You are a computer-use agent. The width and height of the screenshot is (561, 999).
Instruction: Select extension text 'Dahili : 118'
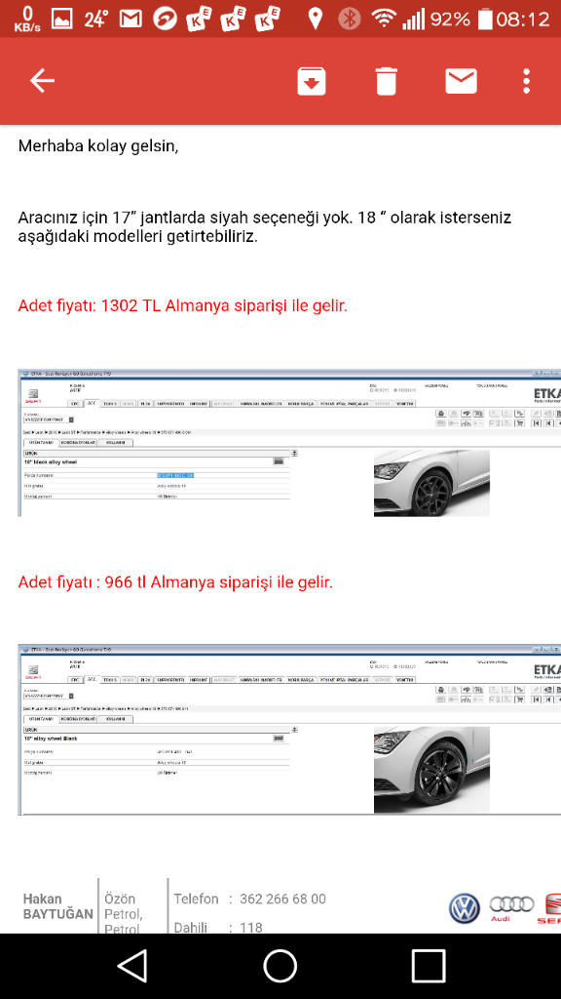click(218, 927)
